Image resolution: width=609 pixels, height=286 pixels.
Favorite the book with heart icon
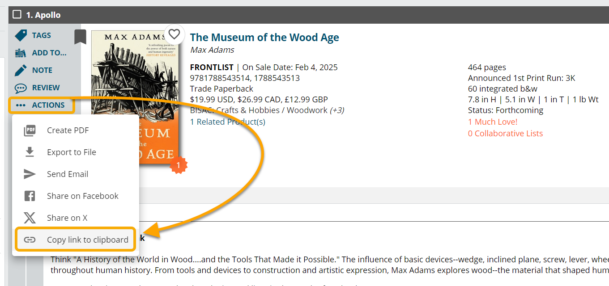coord(174,34)
